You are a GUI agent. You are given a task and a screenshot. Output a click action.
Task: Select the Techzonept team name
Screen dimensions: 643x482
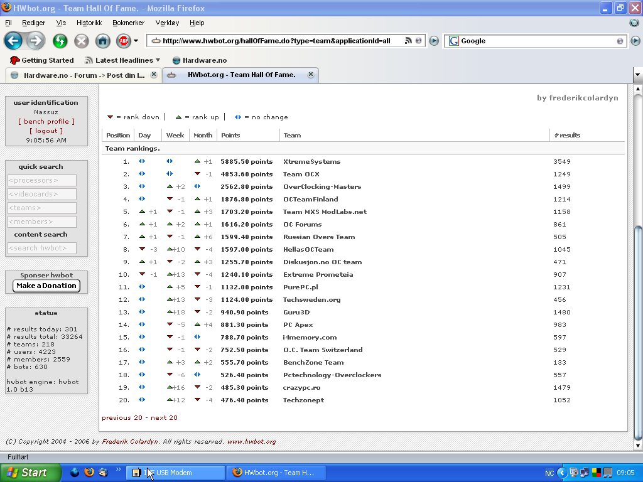coord(303,400)
